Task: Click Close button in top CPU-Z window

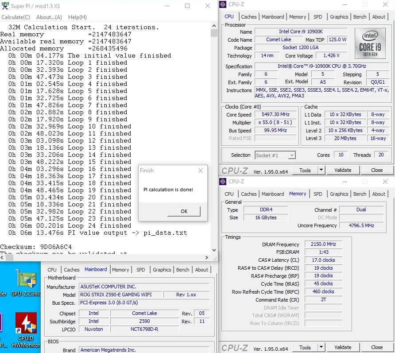Action: pyautogui.click(x=376, y=171)
